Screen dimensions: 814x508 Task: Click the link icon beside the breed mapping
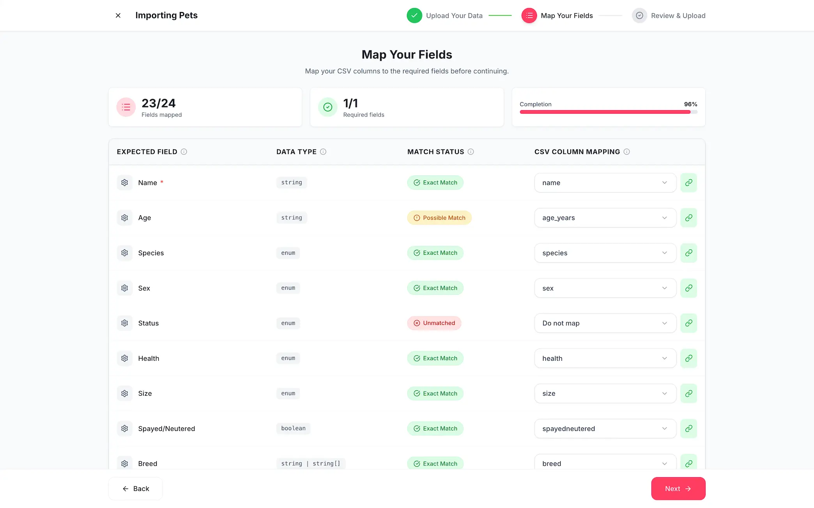688,463
